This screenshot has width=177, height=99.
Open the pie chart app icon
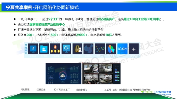[111, 49]
